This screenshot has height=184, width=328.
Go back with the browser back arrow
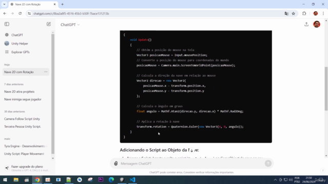(5, 14)
